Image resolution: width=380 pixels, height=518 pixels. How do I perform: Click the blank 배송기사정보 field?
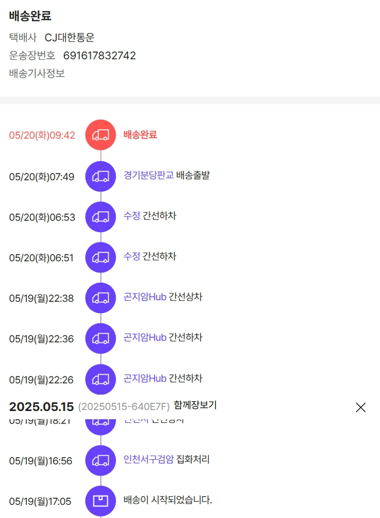(x=148, y=74)
